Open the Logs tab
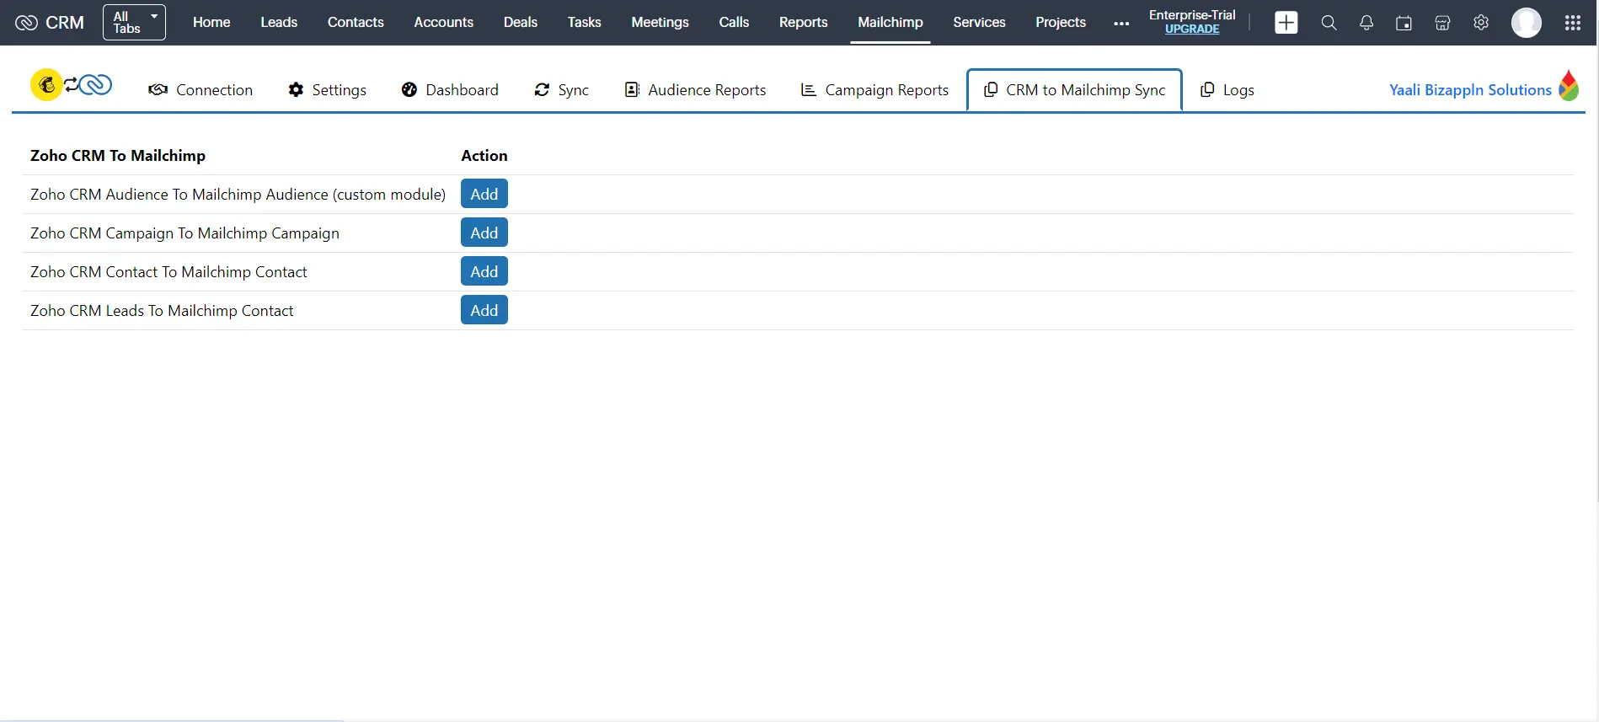 (1227, 90)
